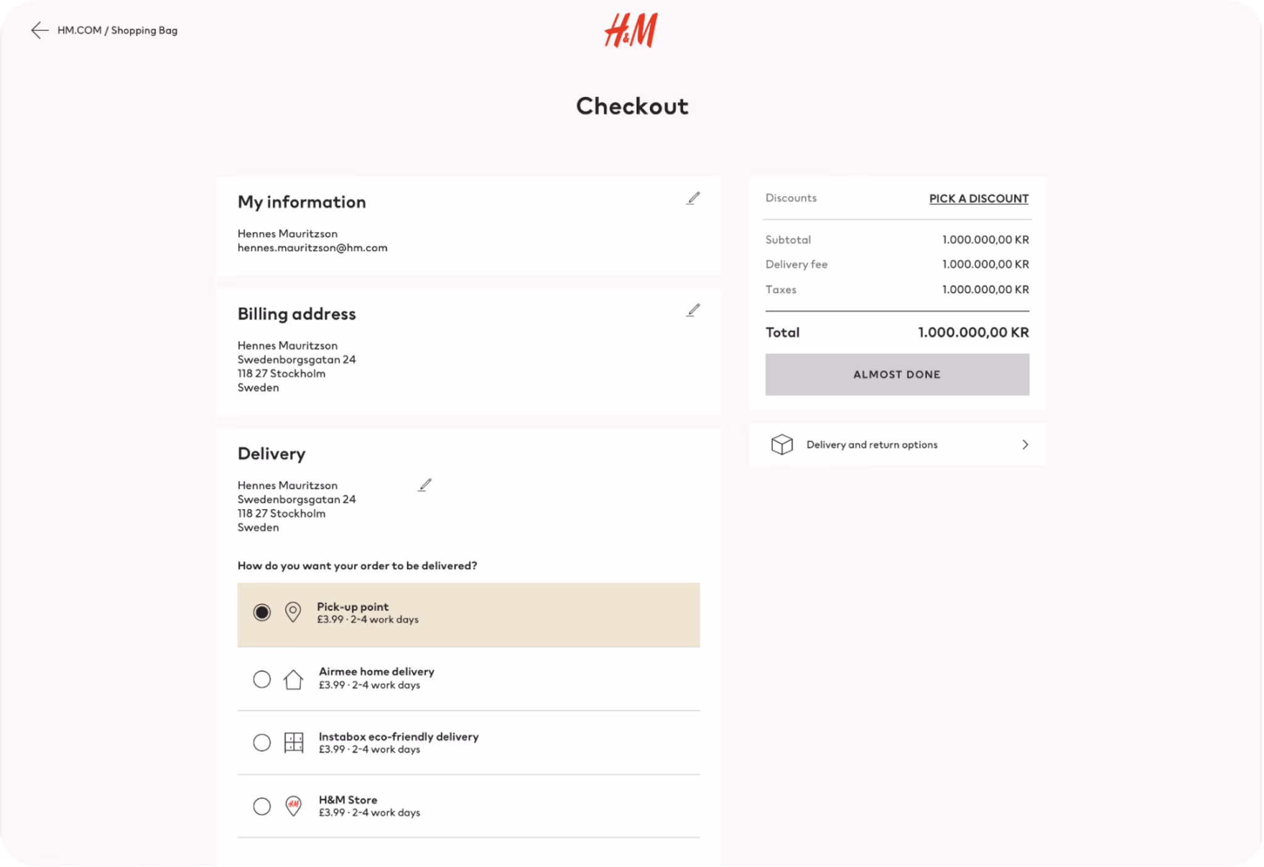
Task: Expand Delivery and return options chevron
Action: pyautogui.click(x=1025, y=444)
